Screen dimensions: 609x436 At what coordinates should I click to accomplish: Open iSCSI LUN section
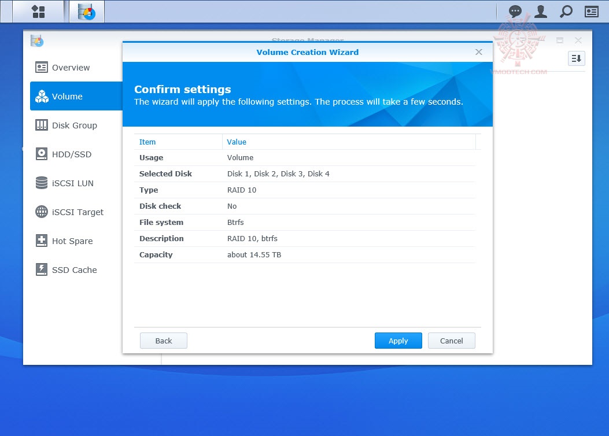click(76, 183)
